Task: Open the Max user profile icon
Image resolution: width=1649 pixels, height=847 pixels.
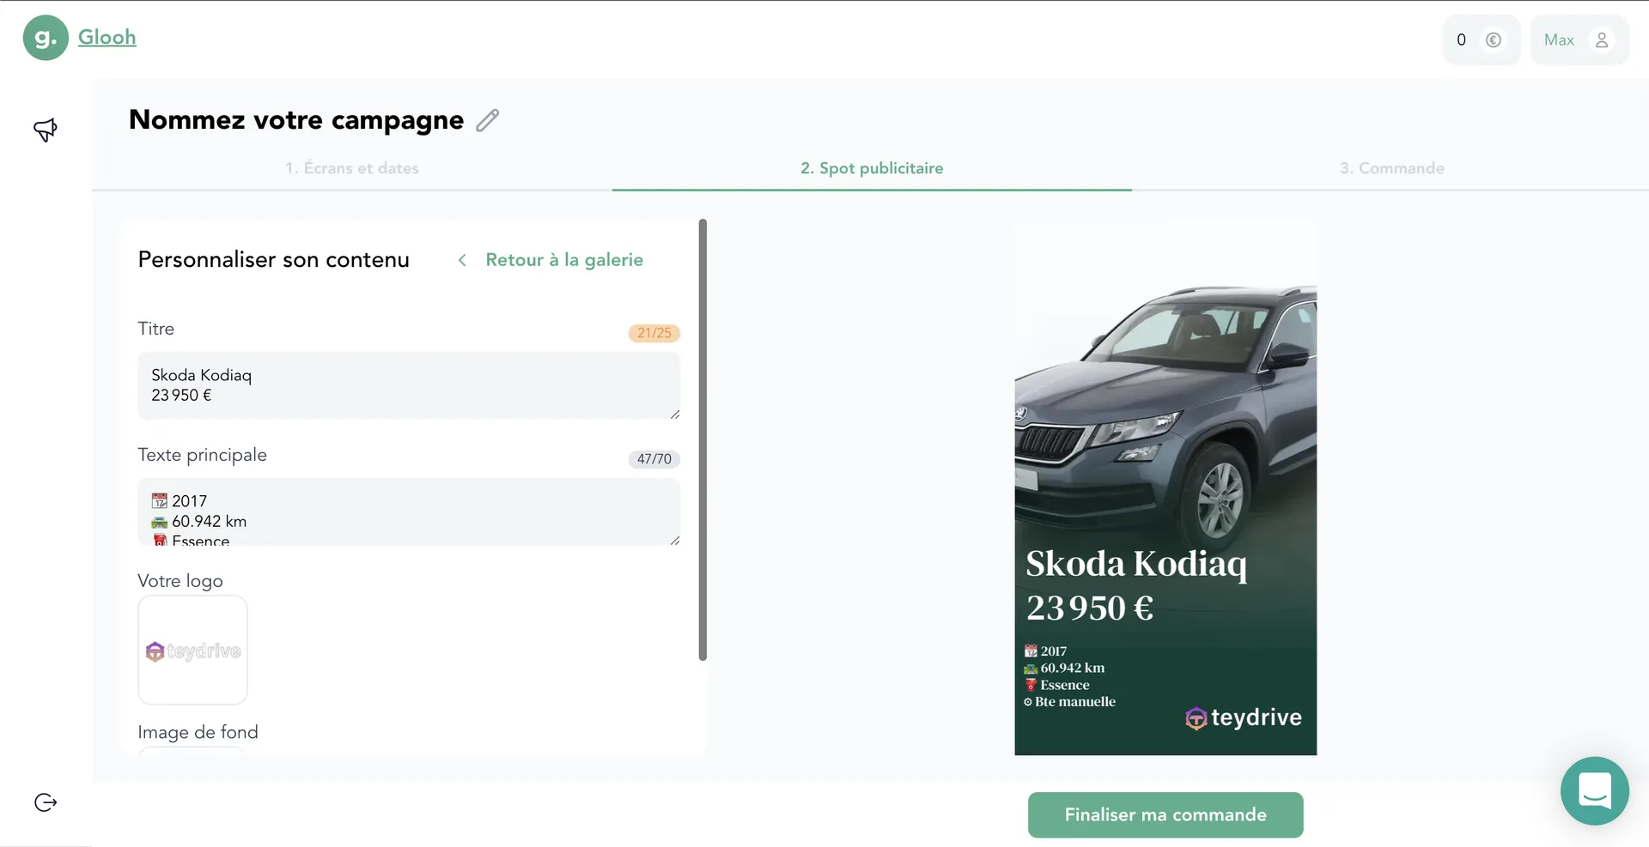Action: (1602, 39)
